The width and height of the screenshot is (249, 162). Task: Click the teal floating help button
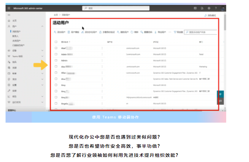pyautogui.click(x=220, y=94)
